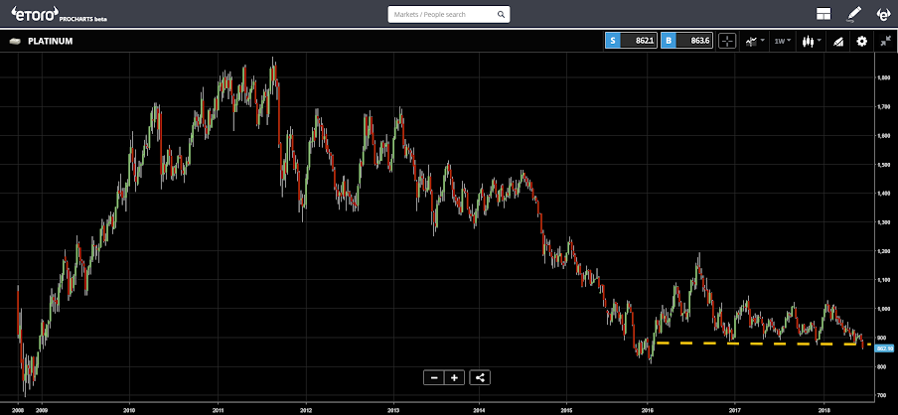Open the 1W timeframe dropdown
This screenshot has height=415, width=898.
pos(783,42)
